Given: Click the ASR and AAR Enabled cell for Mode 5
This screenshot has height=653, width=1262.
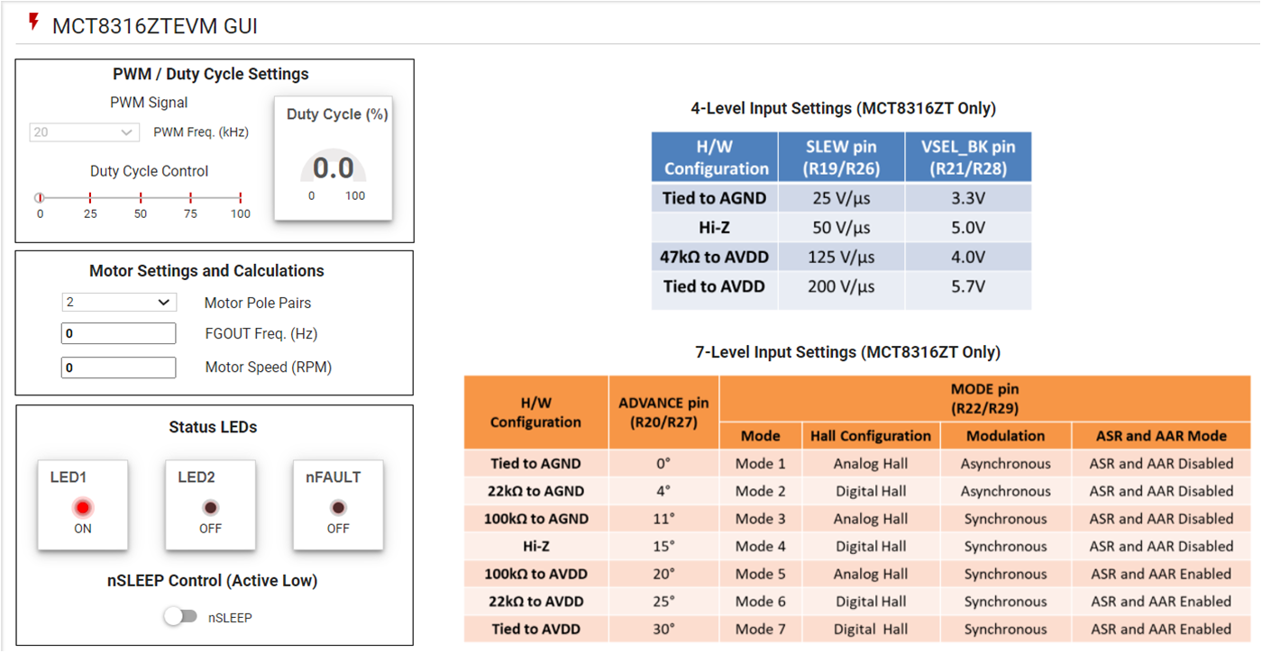Looking at the screenshot, I should point(1161,574).
